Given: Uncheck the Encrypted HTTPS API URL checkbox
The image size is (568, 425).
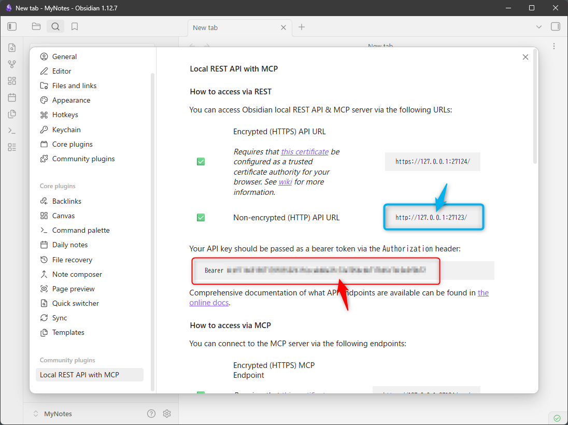Looking at the screenshot, I should pos(201,162).
